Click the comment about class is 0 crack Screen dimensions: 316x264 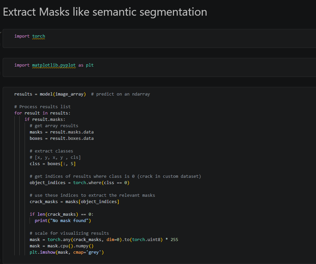pos(115,176)
